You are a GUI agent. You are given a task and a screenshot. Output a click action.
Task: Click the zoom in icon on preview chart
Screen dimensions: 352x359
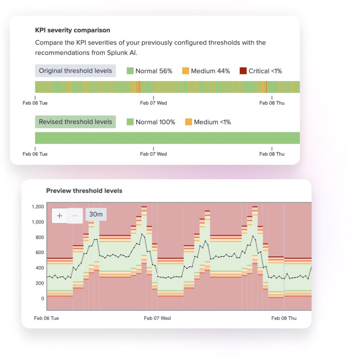tap(59, 216)
